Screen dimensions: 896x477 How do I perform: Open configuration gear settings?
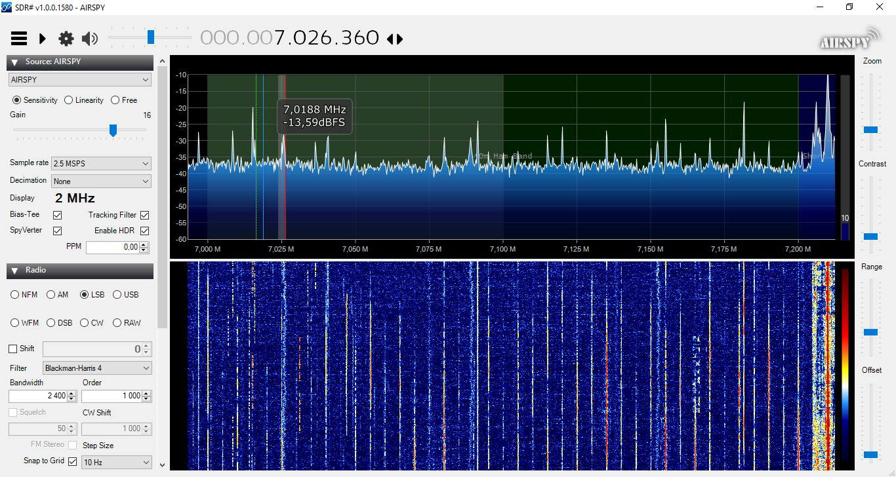[x=66, y=39]
